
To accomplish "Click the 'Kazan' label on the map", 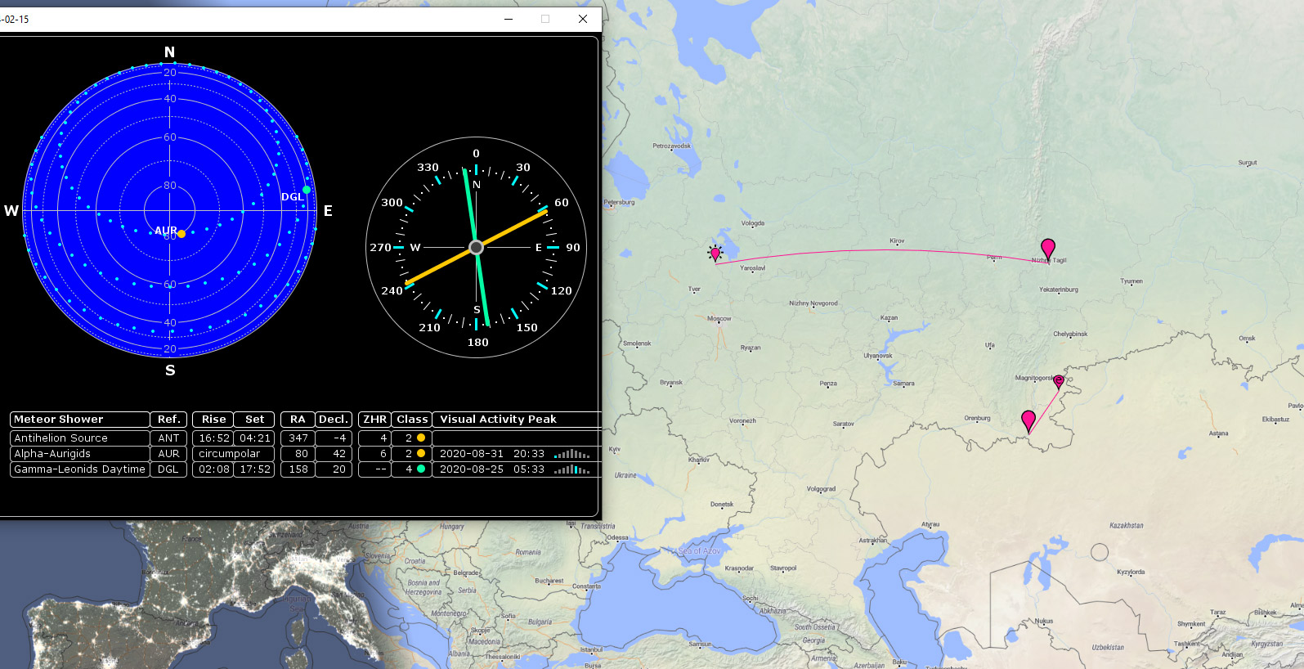I will [x=889, y=318].
